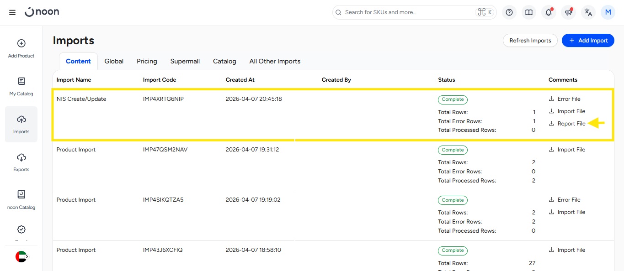
Task: Open the notifications bell
Action: tap(549, 12)
